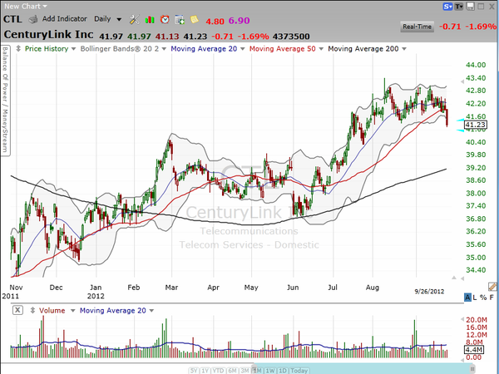The width and height of the screenshot is (499, 374).
Task: Select the YTD time range
Action: pyautogui.click(x=218, y=371)
